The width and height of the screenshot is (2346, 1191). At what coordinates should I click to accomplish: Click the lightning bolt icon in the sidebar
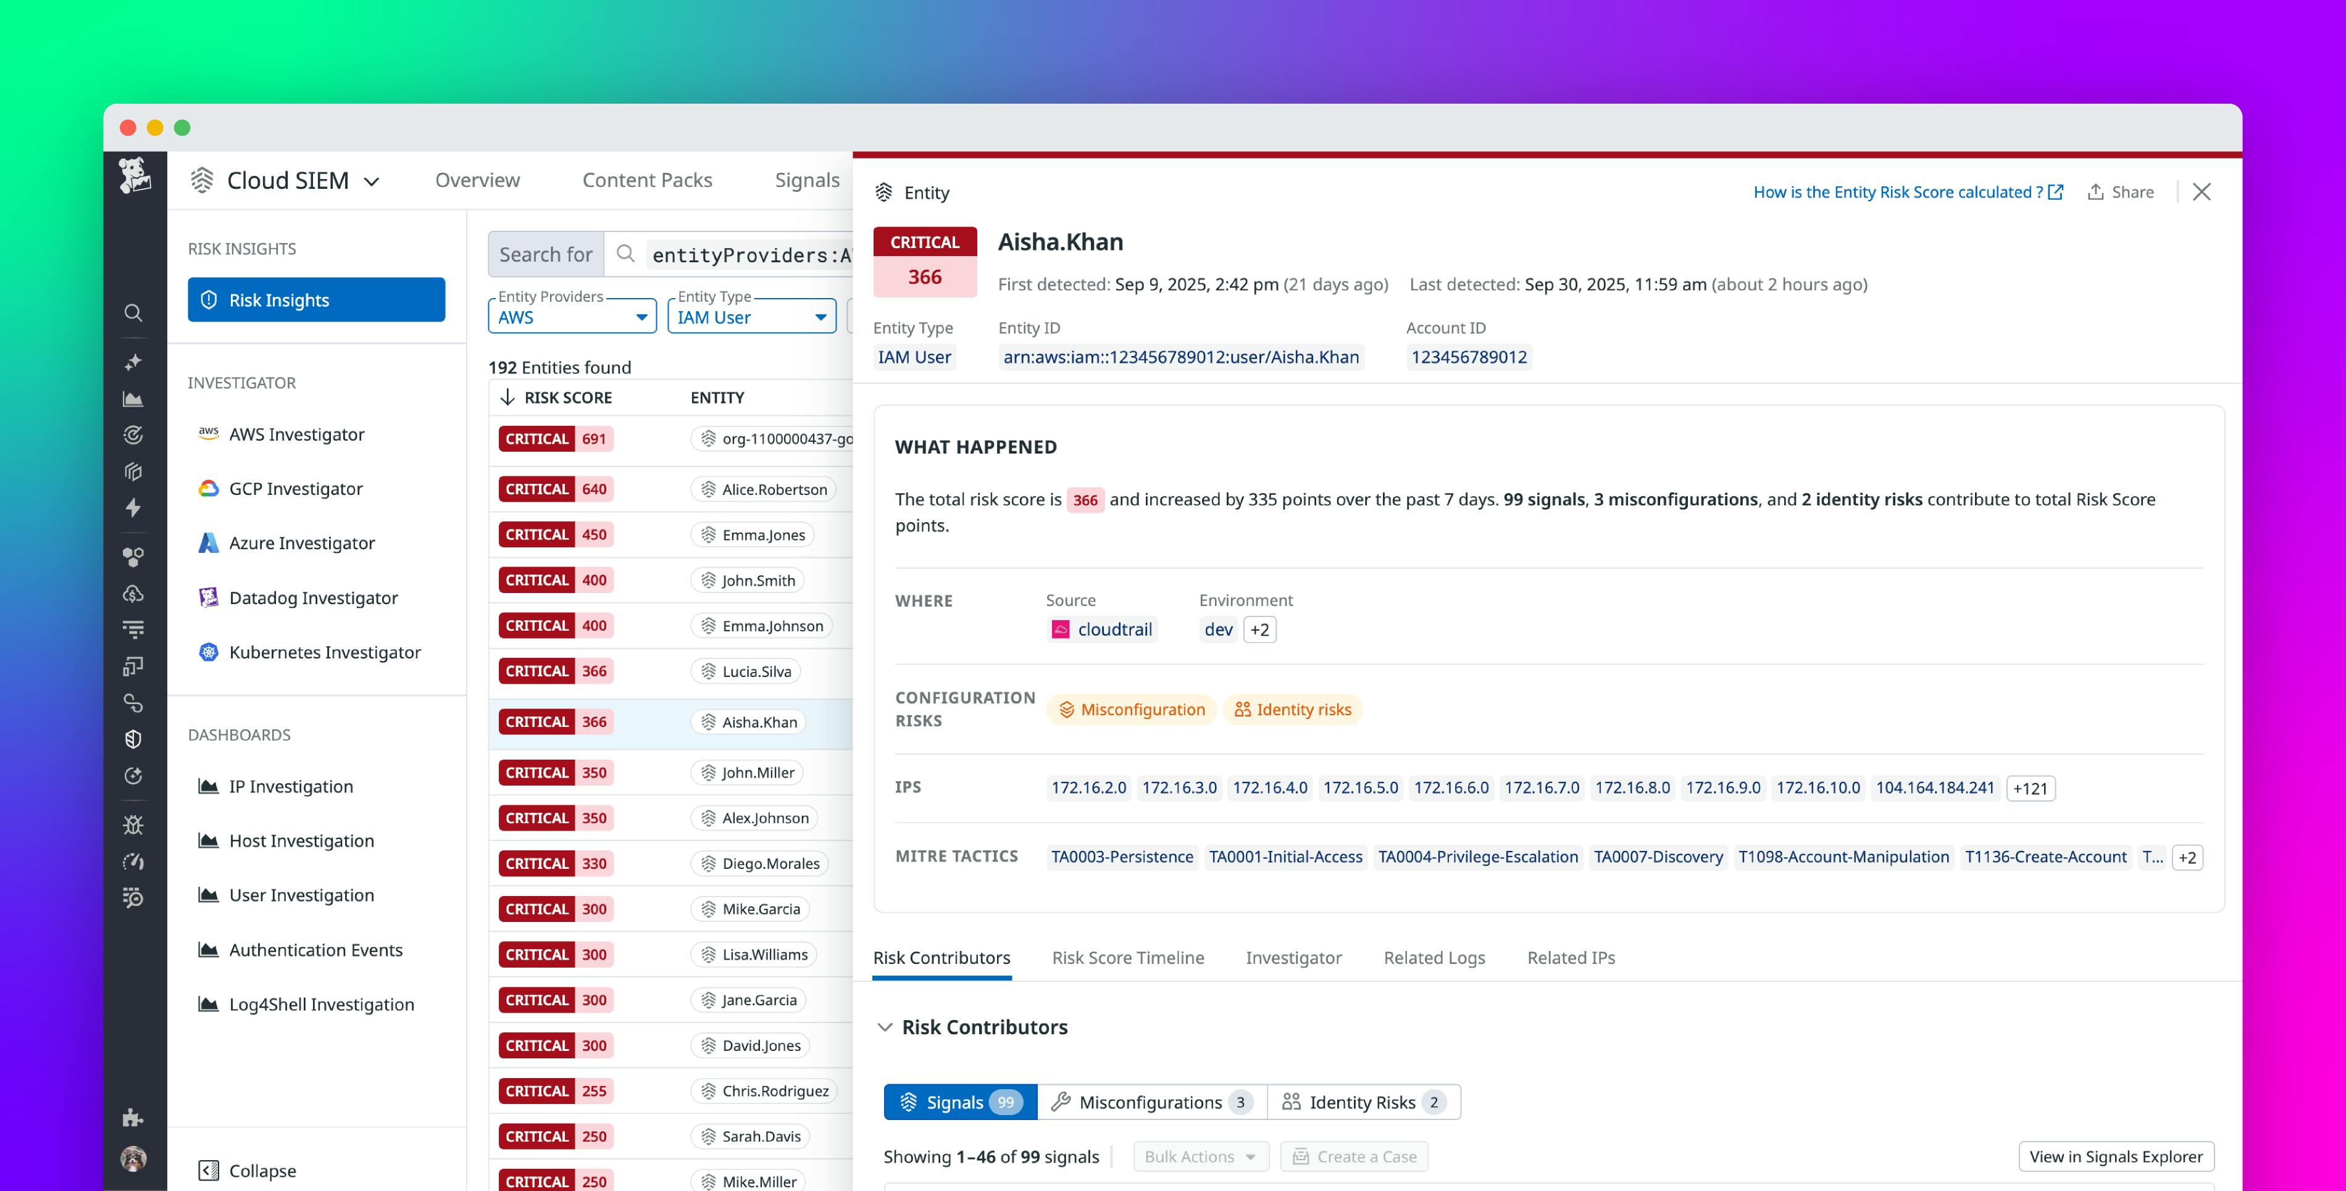[x=133, y=508]
